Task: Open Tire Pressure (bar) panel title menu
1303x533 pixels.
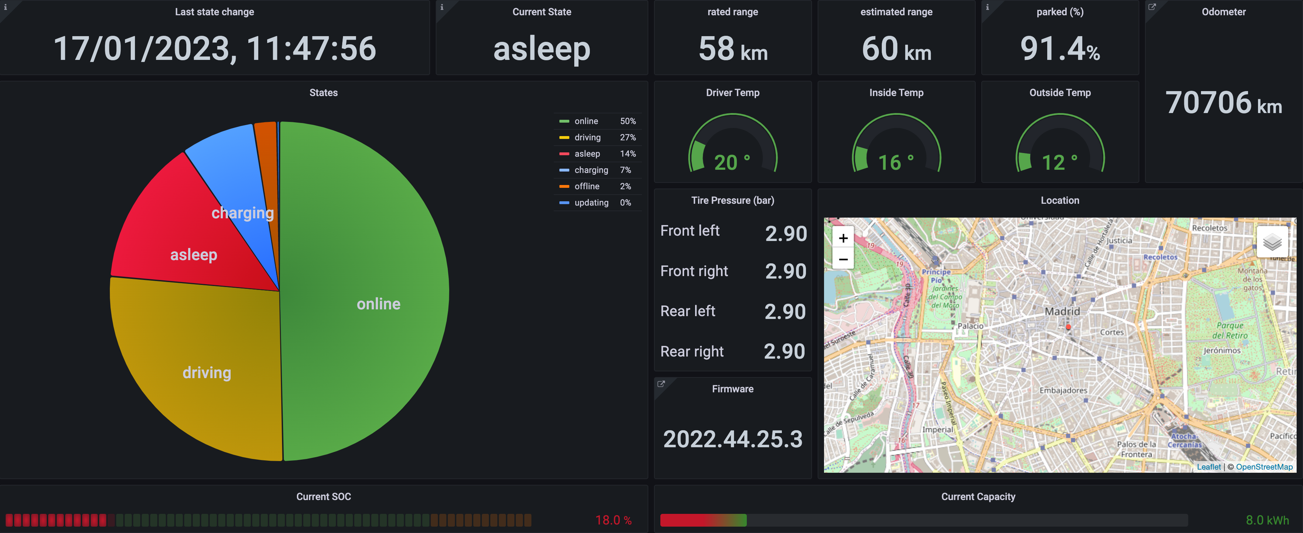Action: pyautogui.click(x=732, y=201)
